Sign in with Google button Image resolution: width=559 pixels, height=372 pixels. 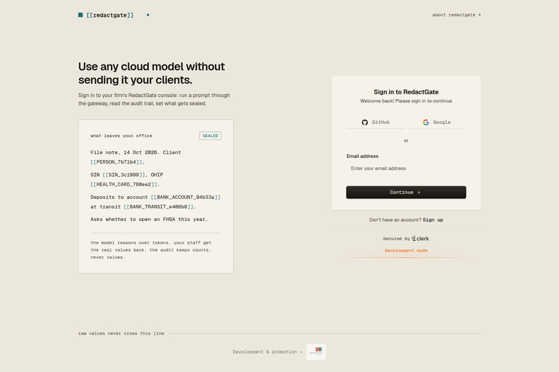(436, 122)
